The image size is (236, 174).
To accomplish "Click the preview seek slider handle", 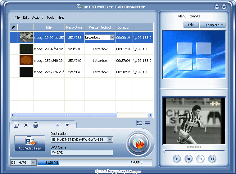I will 164,151.
